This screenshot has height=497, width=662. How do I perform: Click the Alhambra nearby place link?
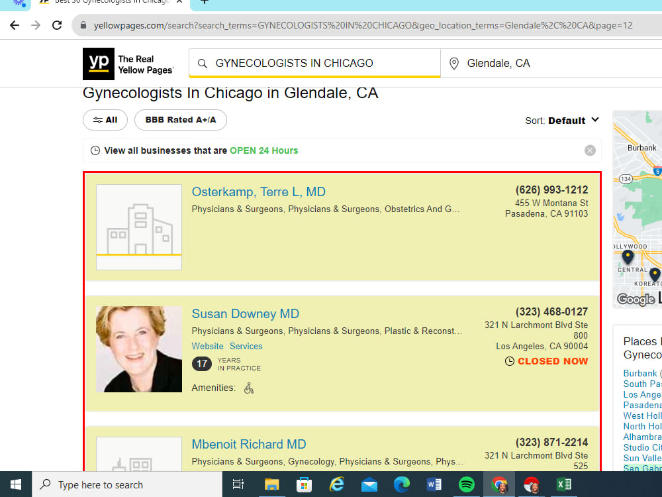coord(642,437)
